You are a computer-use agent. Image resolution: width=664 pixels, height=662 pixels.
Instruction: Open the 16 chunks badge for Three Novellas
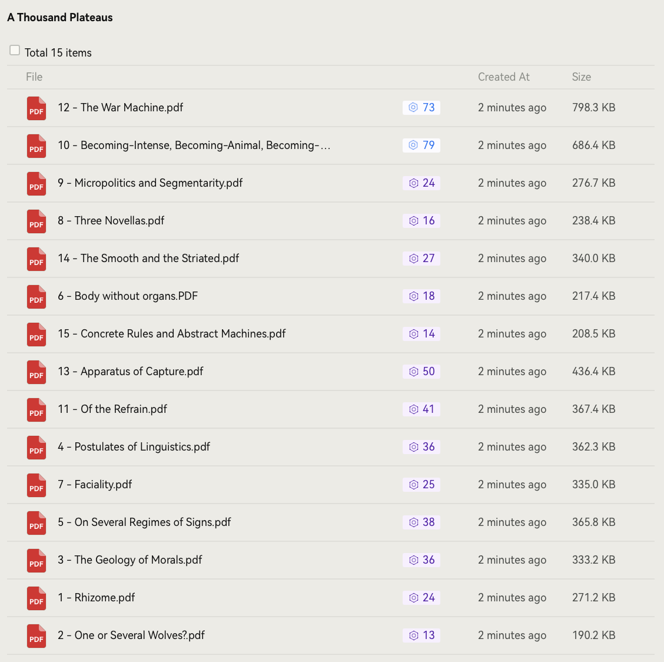click(x=421, y=221)
